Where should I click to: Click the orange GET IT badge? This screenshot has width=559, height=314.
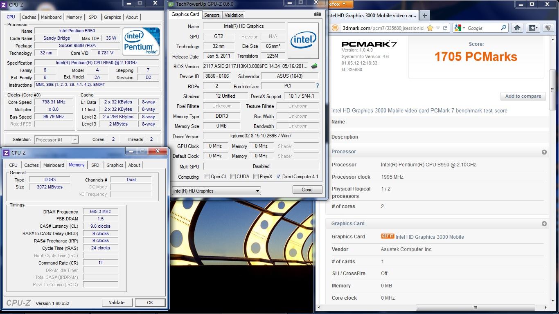[388, 236]
